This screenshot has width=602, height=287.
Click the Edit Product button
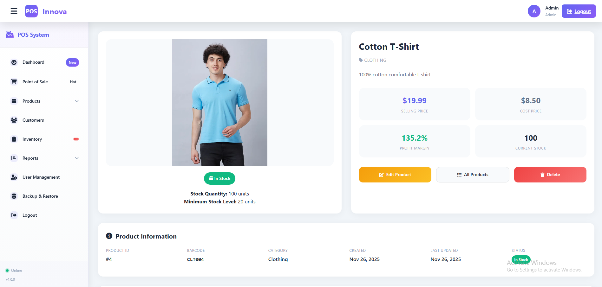pyautogui.click(x=395, y=175)
